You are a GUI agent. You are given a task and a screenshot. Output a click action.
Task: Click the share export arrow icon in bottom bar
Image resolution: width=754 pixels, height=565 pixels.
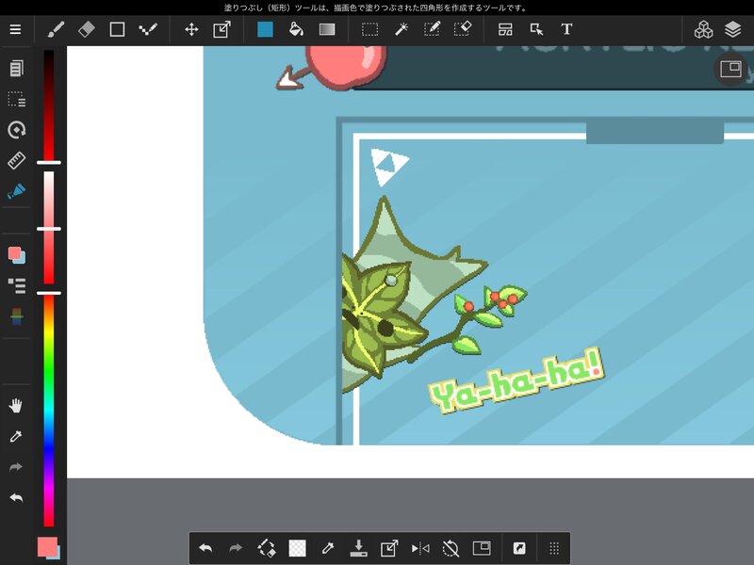[x=519, y=548]
